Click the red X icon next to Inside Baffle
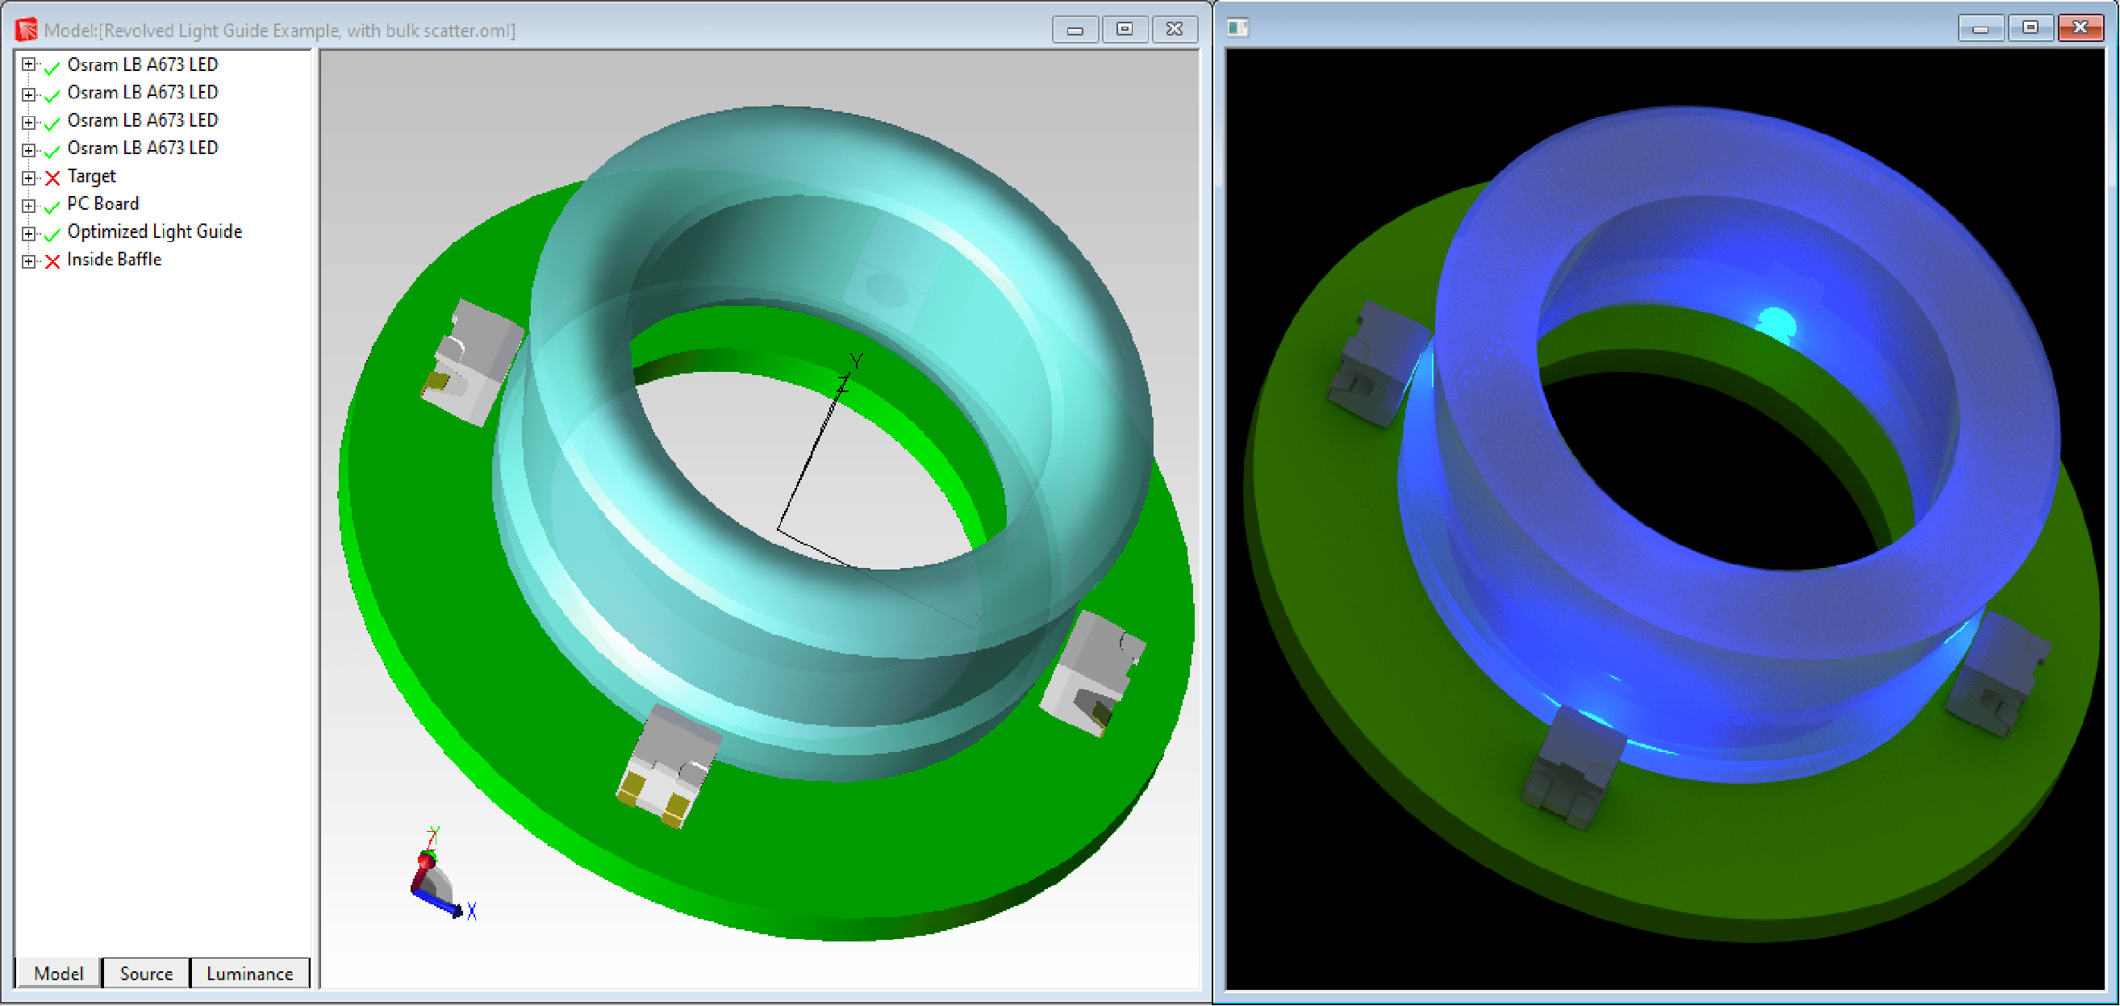 [x=51, y=260]
